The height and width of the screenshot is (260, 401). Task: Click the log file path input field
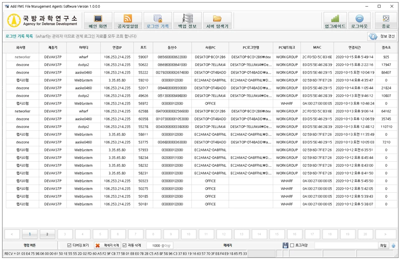pyautogui.click(x=346, y=245)
